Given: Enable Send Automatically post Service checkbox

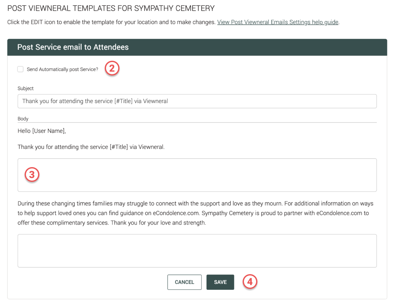Looking at the screenshot, I should pyautogui.click(x=20, y=69).
